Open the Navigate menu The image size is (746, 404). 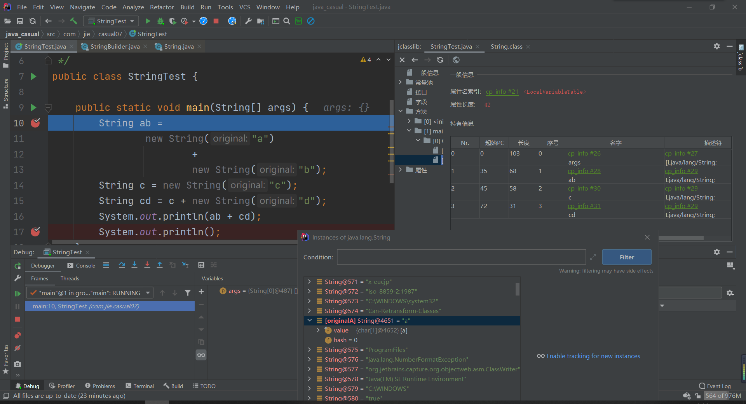pyautogui.click(x=82, y=7)
